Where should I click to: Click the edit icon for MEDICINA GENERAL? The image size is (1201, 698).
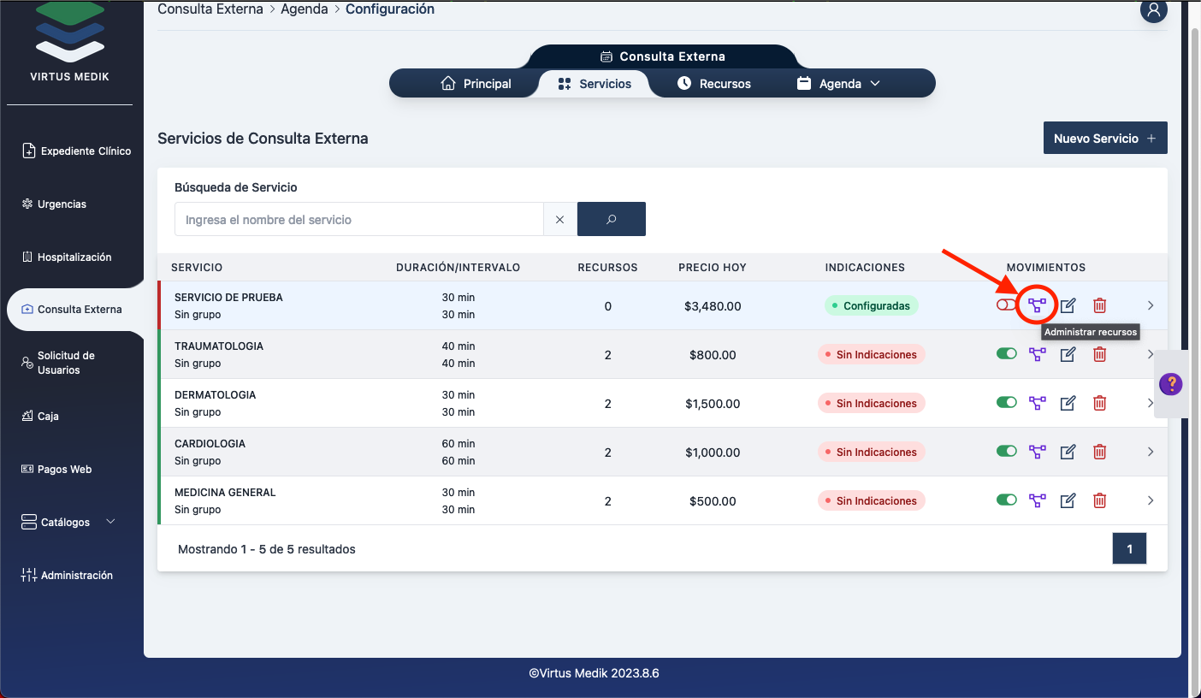(1068, 500)
